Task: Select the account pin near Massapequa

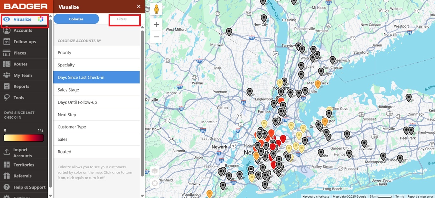Action: click(x=383, y=157)
